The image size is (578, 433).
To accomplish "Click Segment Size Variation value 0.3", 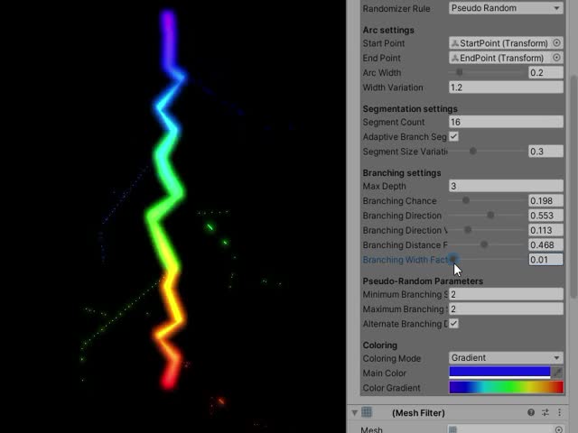I will coord(545,152).
